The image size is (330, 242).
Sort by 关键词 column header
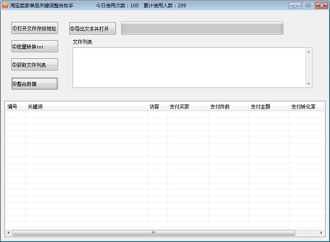86,107
